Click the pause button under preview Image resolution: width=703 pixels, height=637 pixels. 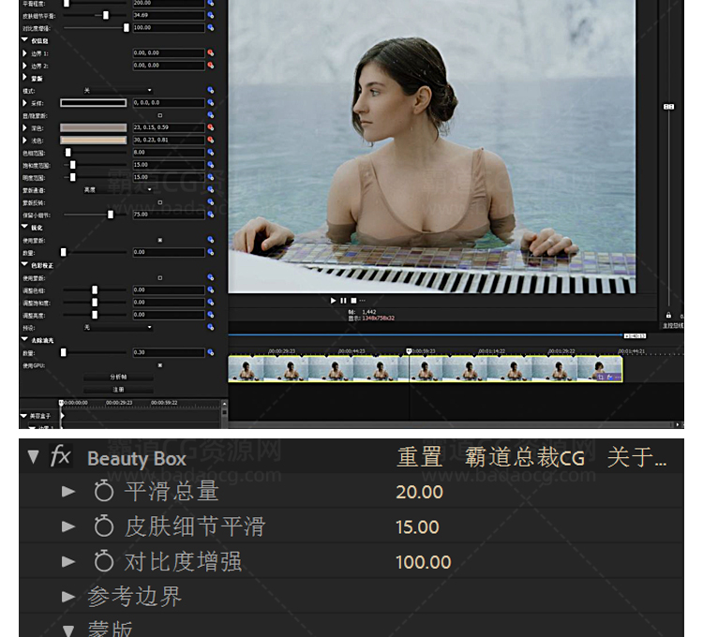click(343, 301)
